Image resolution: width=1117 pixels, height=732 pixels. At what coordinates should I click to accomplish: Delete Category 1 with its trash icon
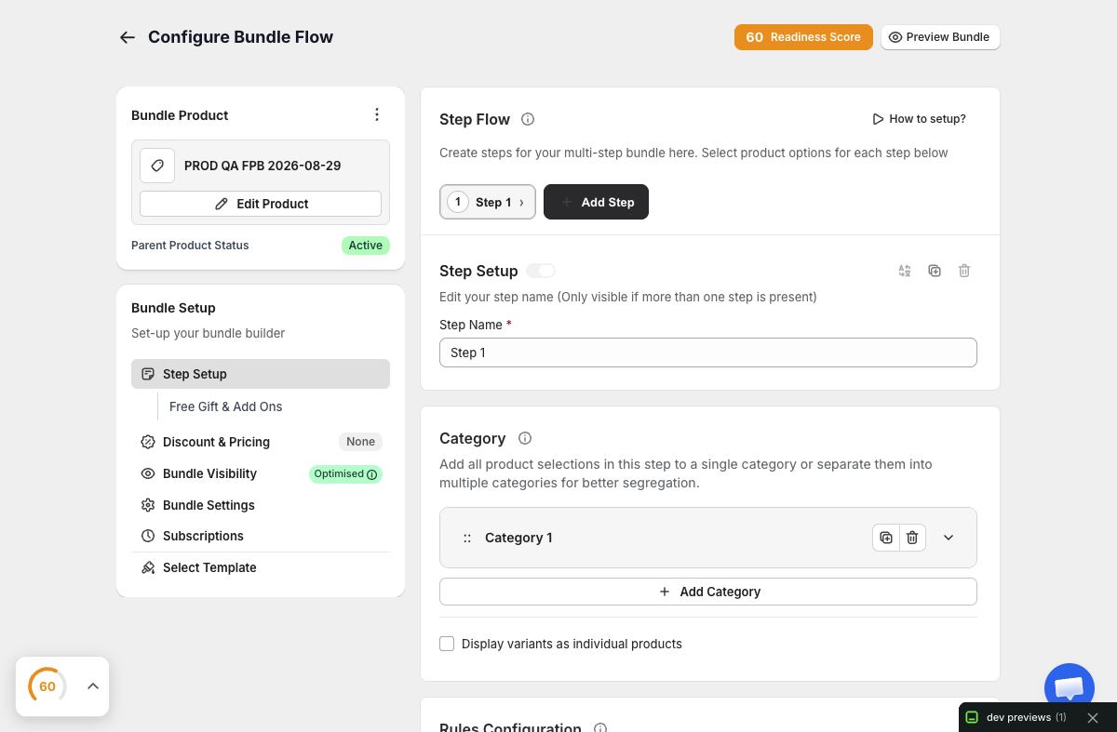912,538
